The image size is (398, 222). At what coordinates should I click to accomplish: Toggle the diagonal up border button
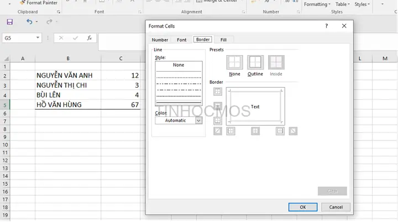[218, 131]
